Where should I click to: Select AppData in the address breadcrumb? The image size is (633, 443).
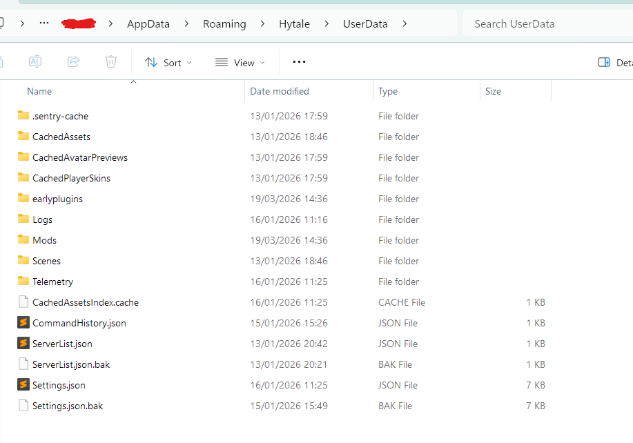pyautogui.click(x=148, y=23)
